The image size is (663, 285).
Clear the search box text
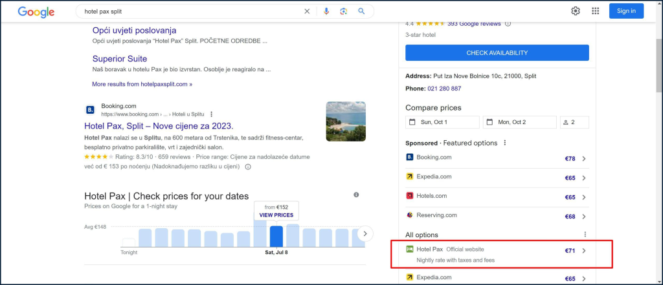coord(307,11)
